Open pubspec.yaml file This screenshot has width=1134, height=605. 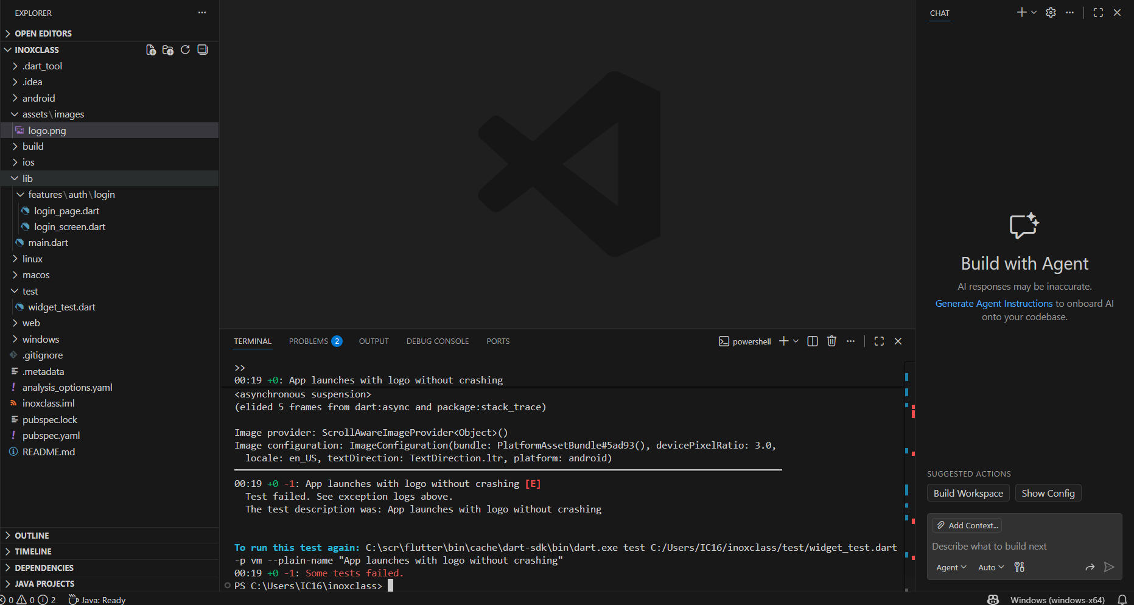[110, 435]
